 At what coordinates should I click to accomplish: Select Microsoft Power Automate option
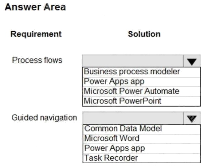tap(141, 92)
